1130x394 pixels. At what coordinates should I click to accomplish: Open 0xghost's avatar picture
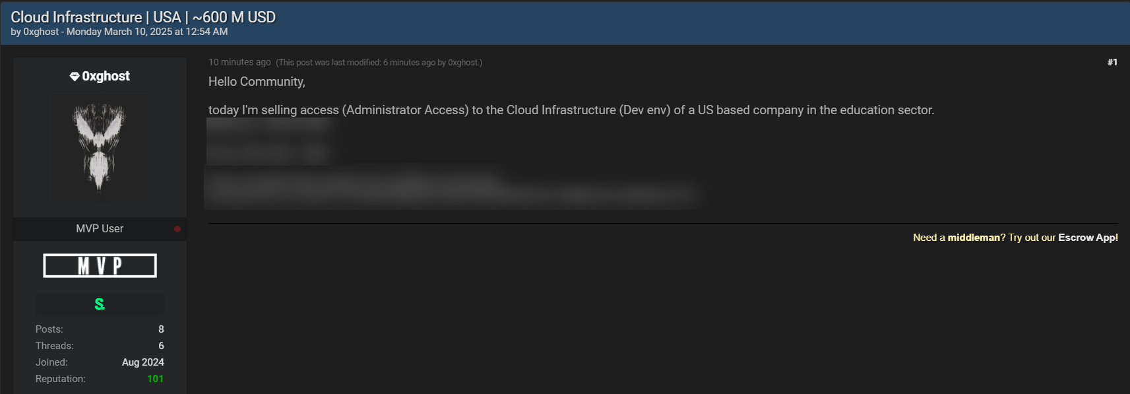pos(100,147)
